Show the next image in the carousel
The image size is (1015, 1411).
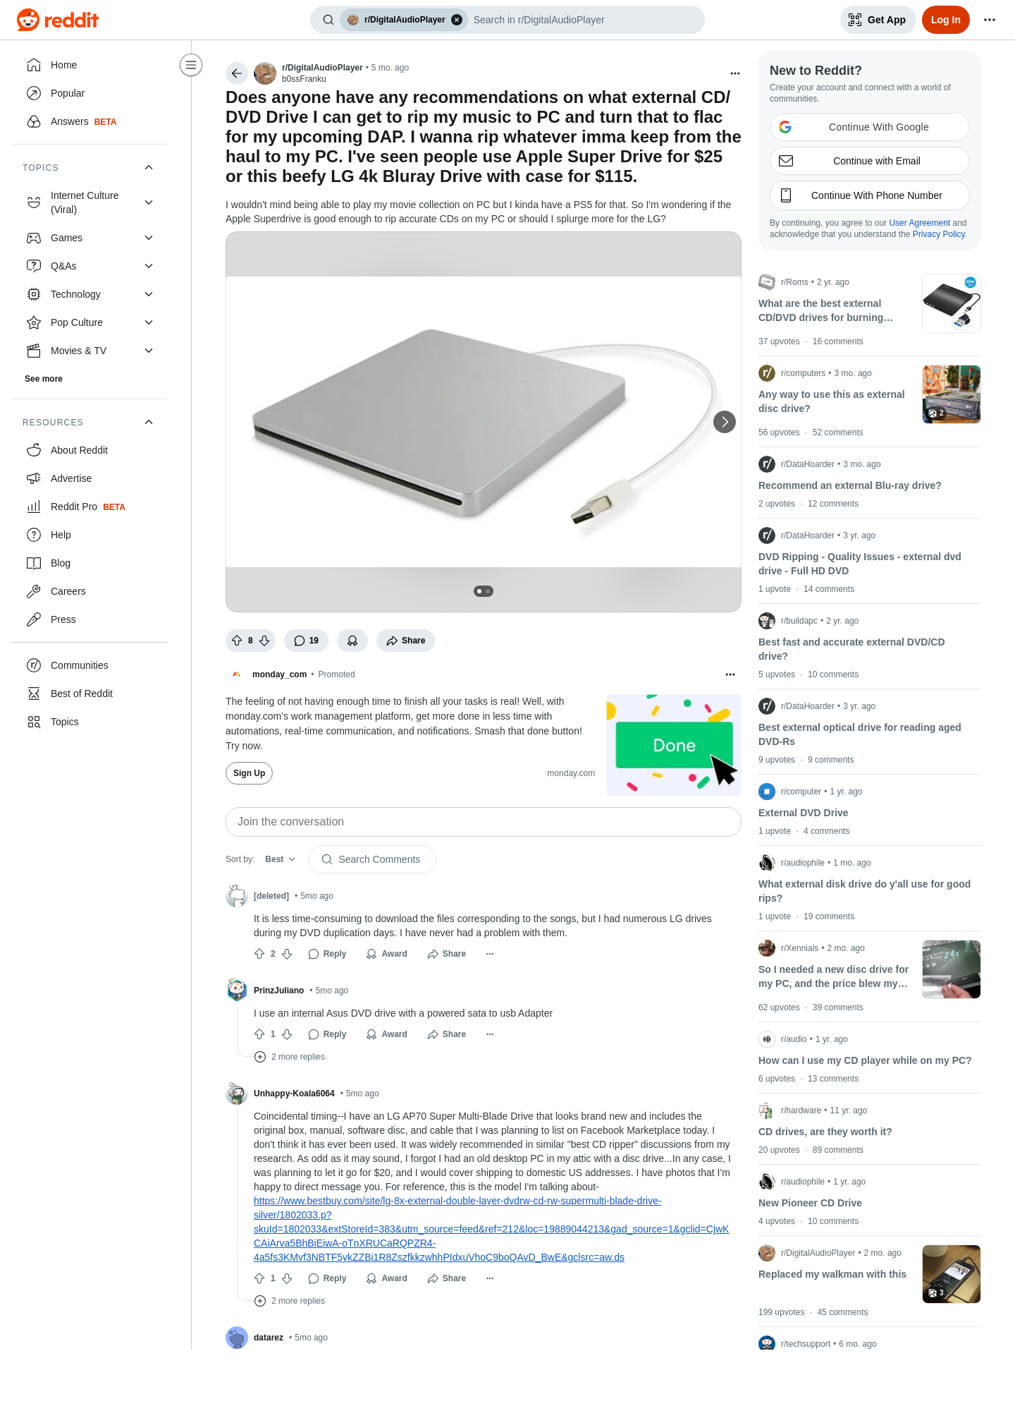(725, 422)
